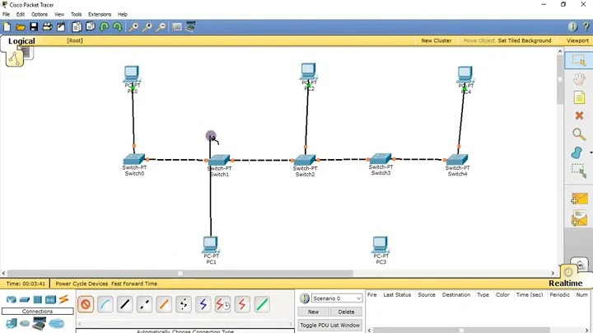Click Fast Forward Time
The width and height of the screenshot is (593, 333).
click(x=134, y=284)
